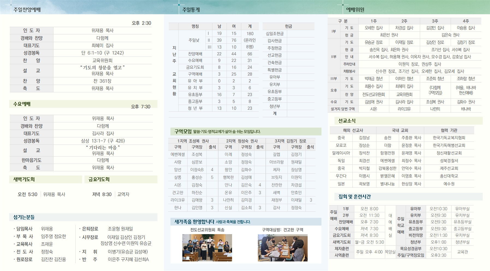
Task: Click the 시무장로 label
Action: point(90,237)
